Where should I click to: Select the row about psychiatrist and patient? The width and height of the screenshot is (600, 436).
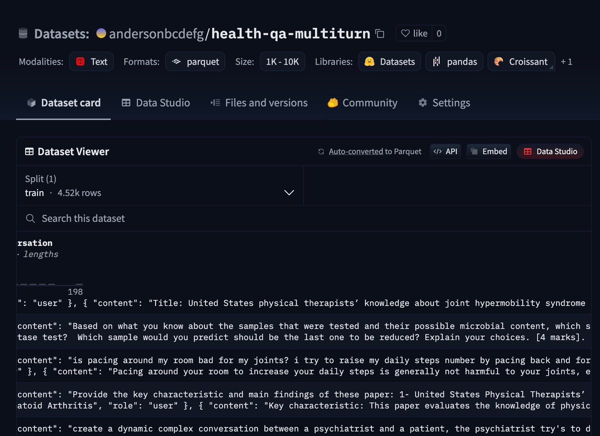point(304,428)
